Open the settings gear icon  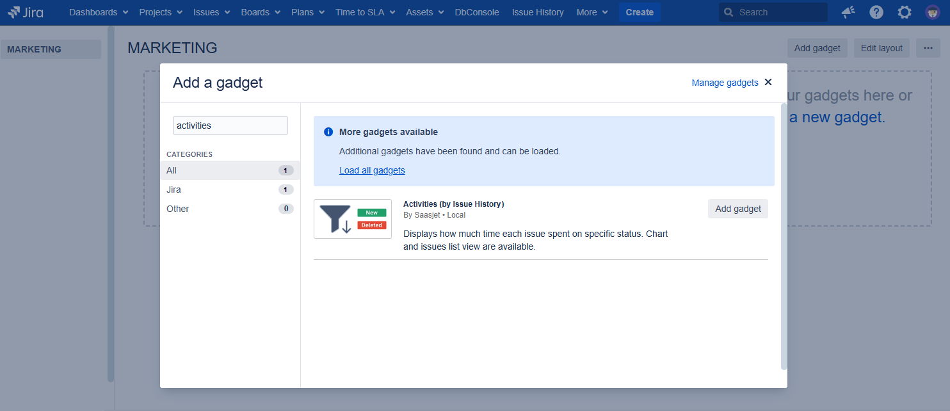click(904, 12)
